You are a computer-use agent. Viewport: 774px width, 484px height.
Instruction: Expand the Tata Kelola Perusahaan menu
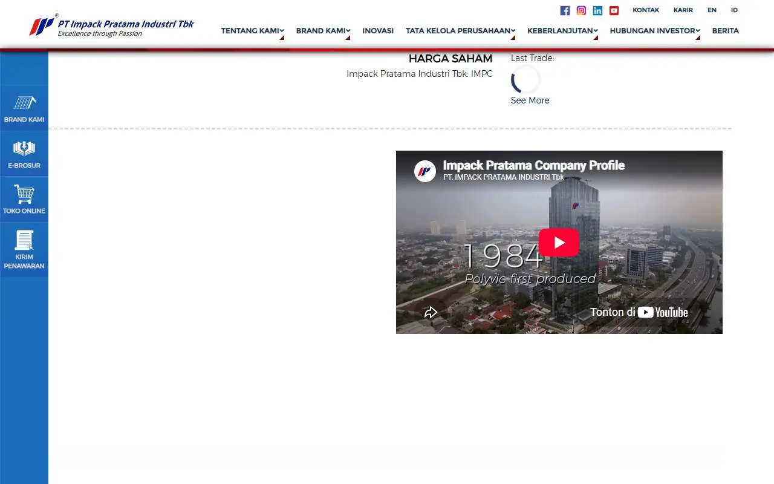point(460,31)
